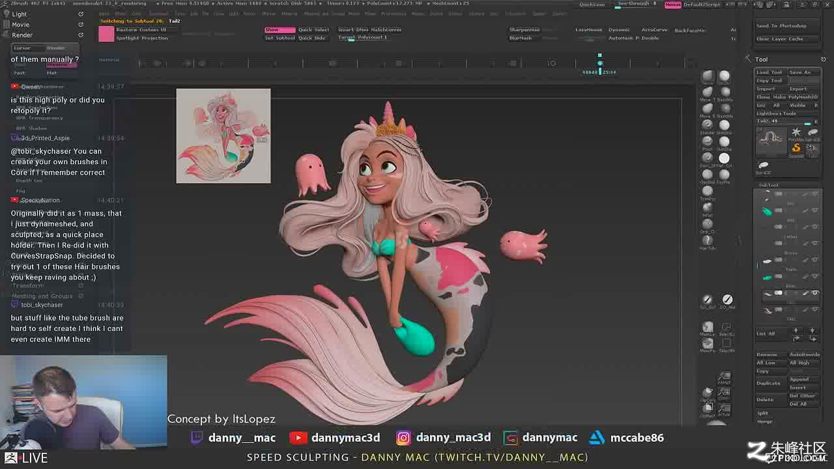Viewport: 834px width, 469px height.
Task: Click the QuickSave button
Action: click(592, 5)
